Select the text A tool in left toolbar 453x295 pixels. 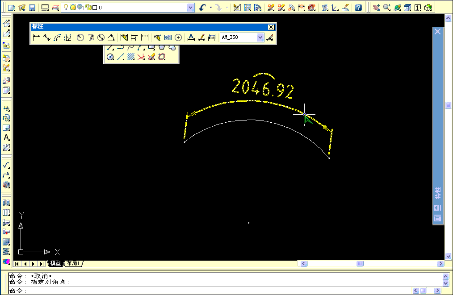click(6, 138)
